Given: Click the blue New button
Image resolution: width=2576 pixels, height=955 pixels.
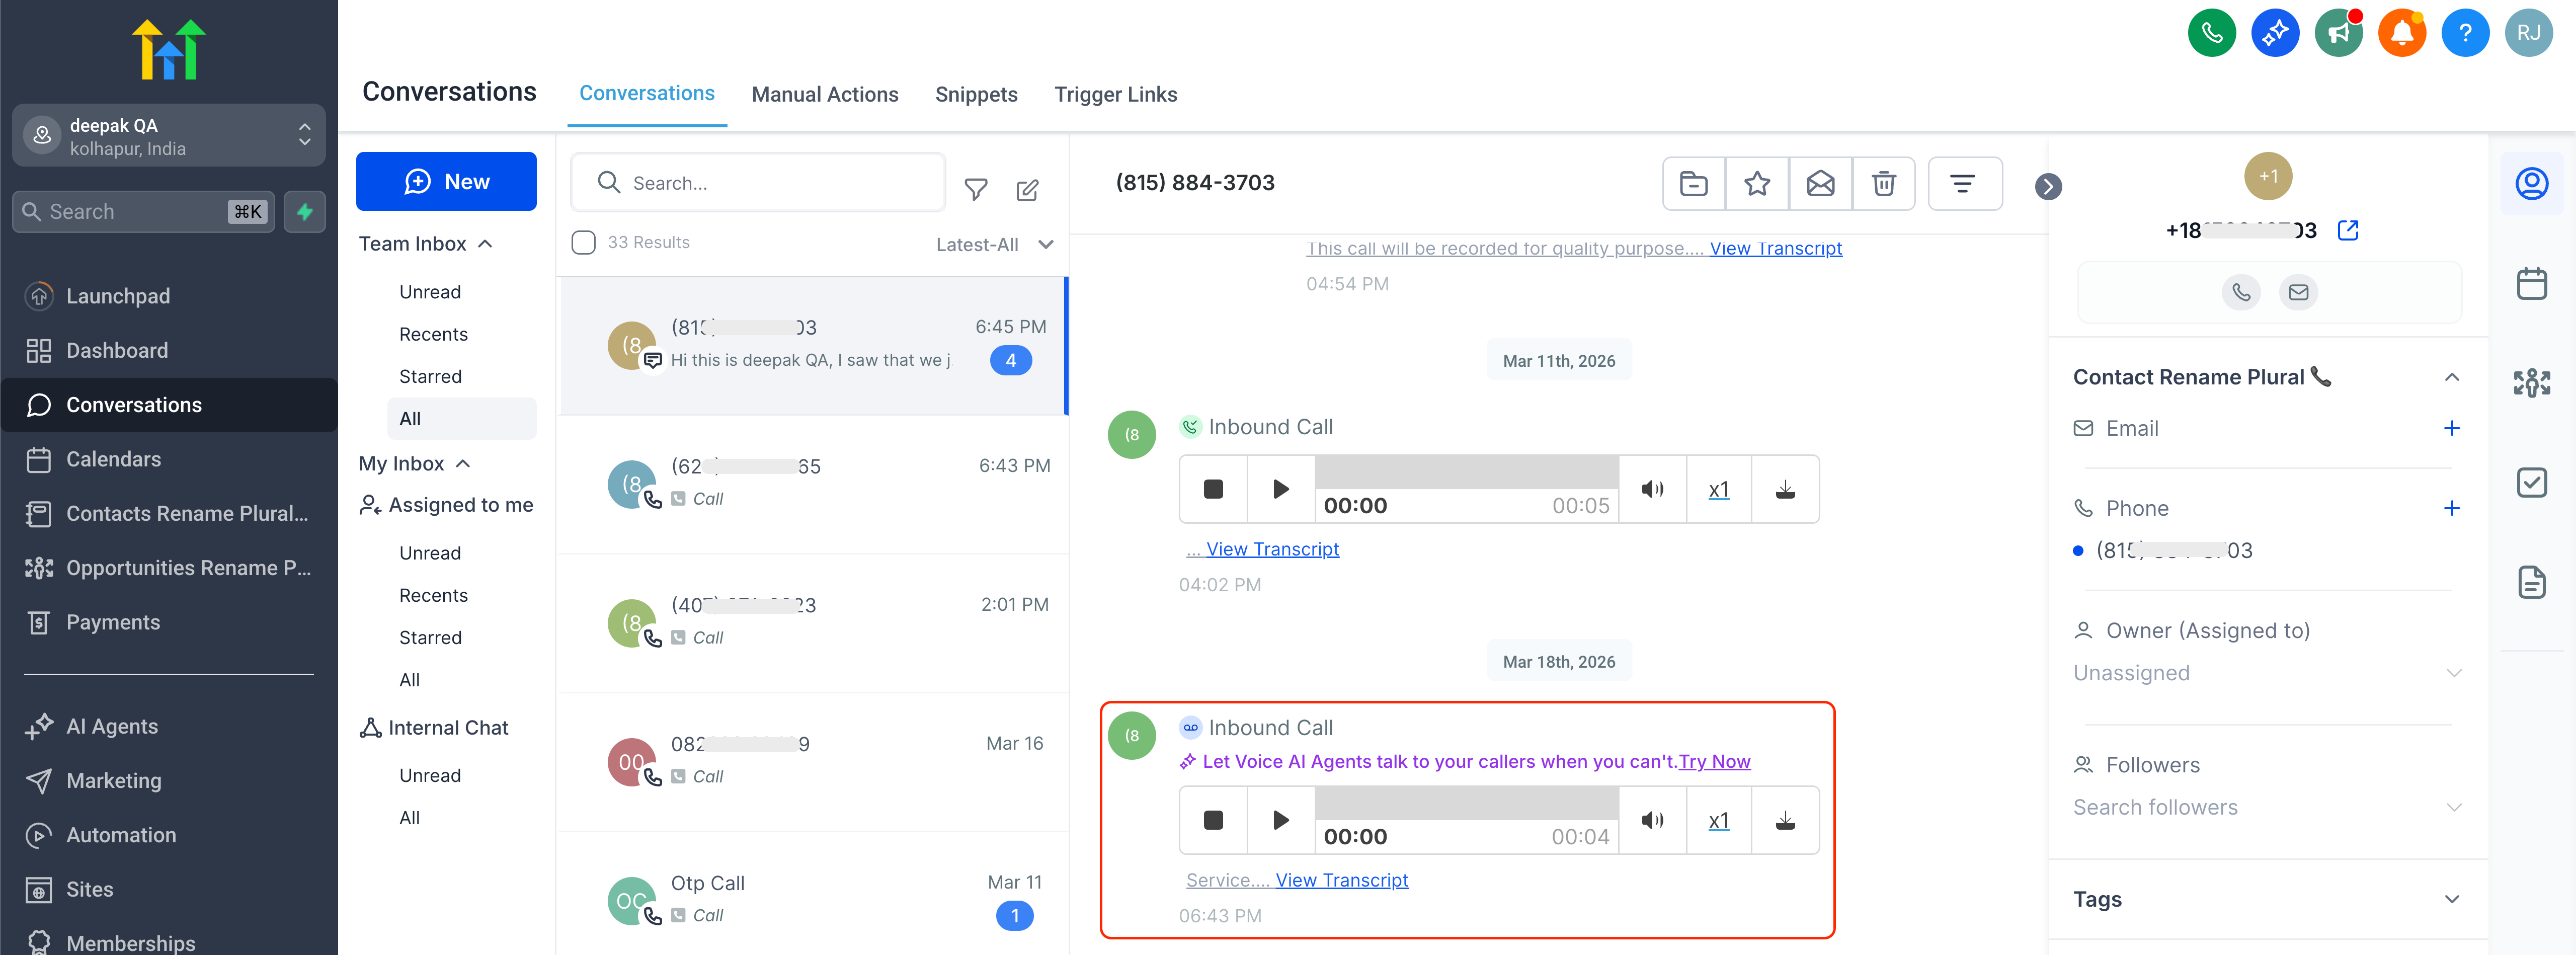Looking at the screenshot, I should 446,181.
